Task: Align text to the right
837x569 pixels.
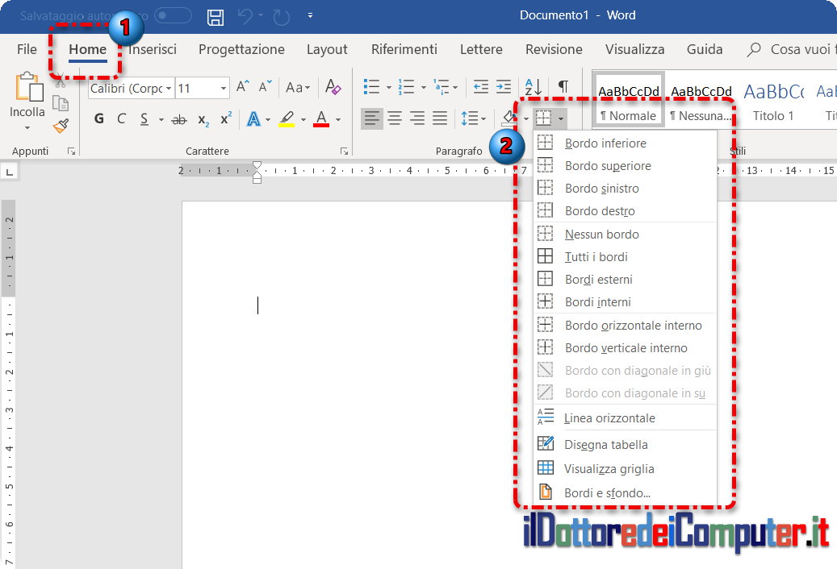Action: [x=417, y=118]
